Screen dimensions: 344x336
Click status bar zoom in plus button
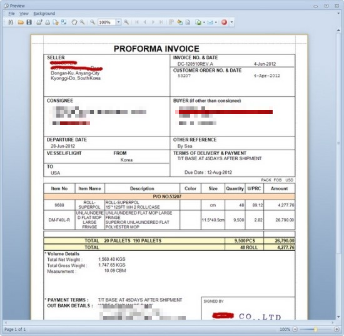click(x=336, y=329)
